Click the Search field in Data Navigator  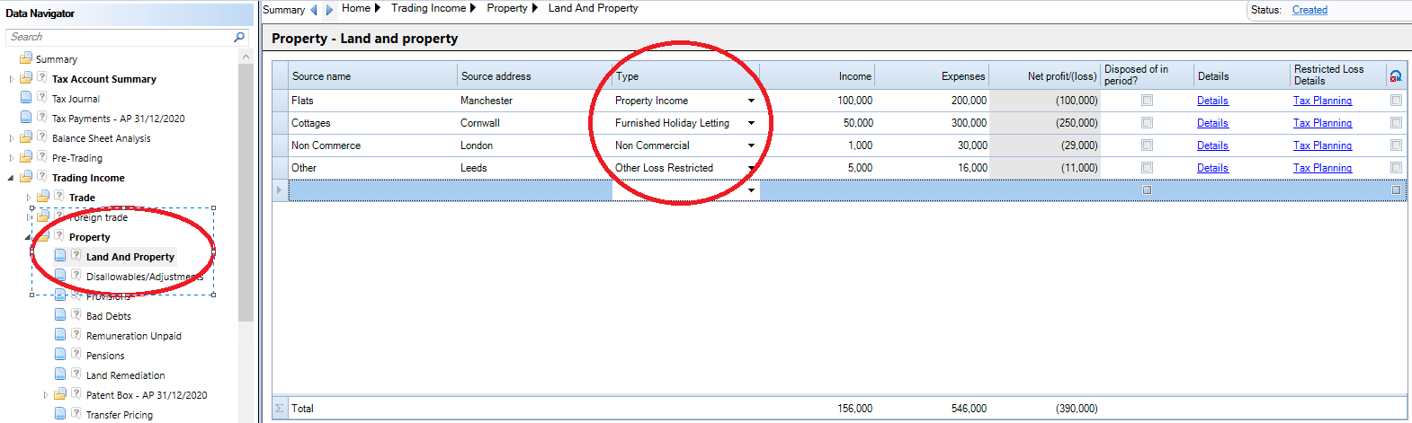[121, 37]
